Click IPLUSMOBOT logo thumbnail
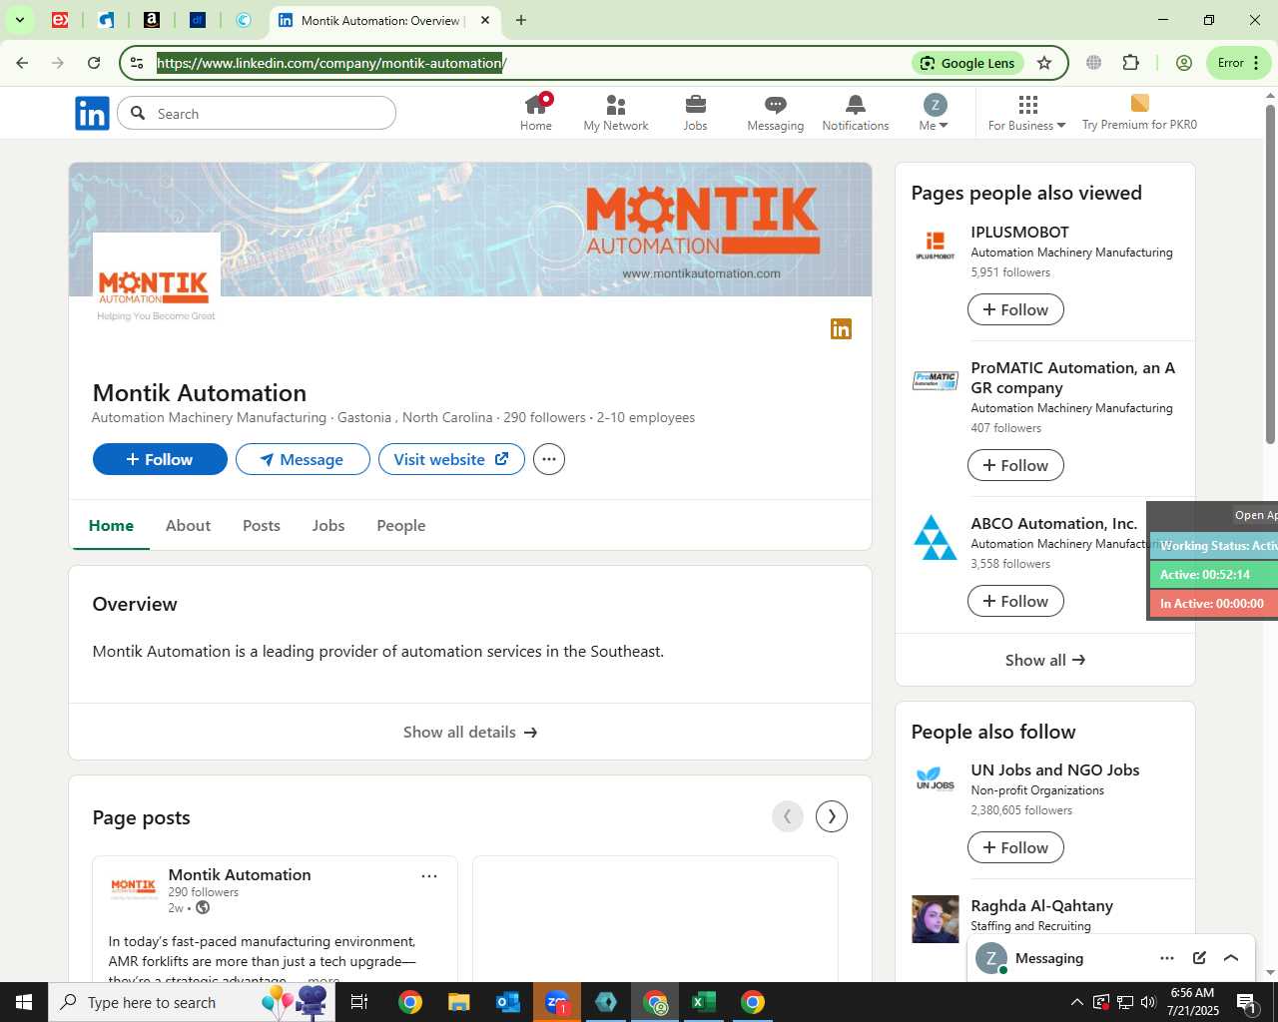Screen dimensions: 1278x1022 (936, 246)
